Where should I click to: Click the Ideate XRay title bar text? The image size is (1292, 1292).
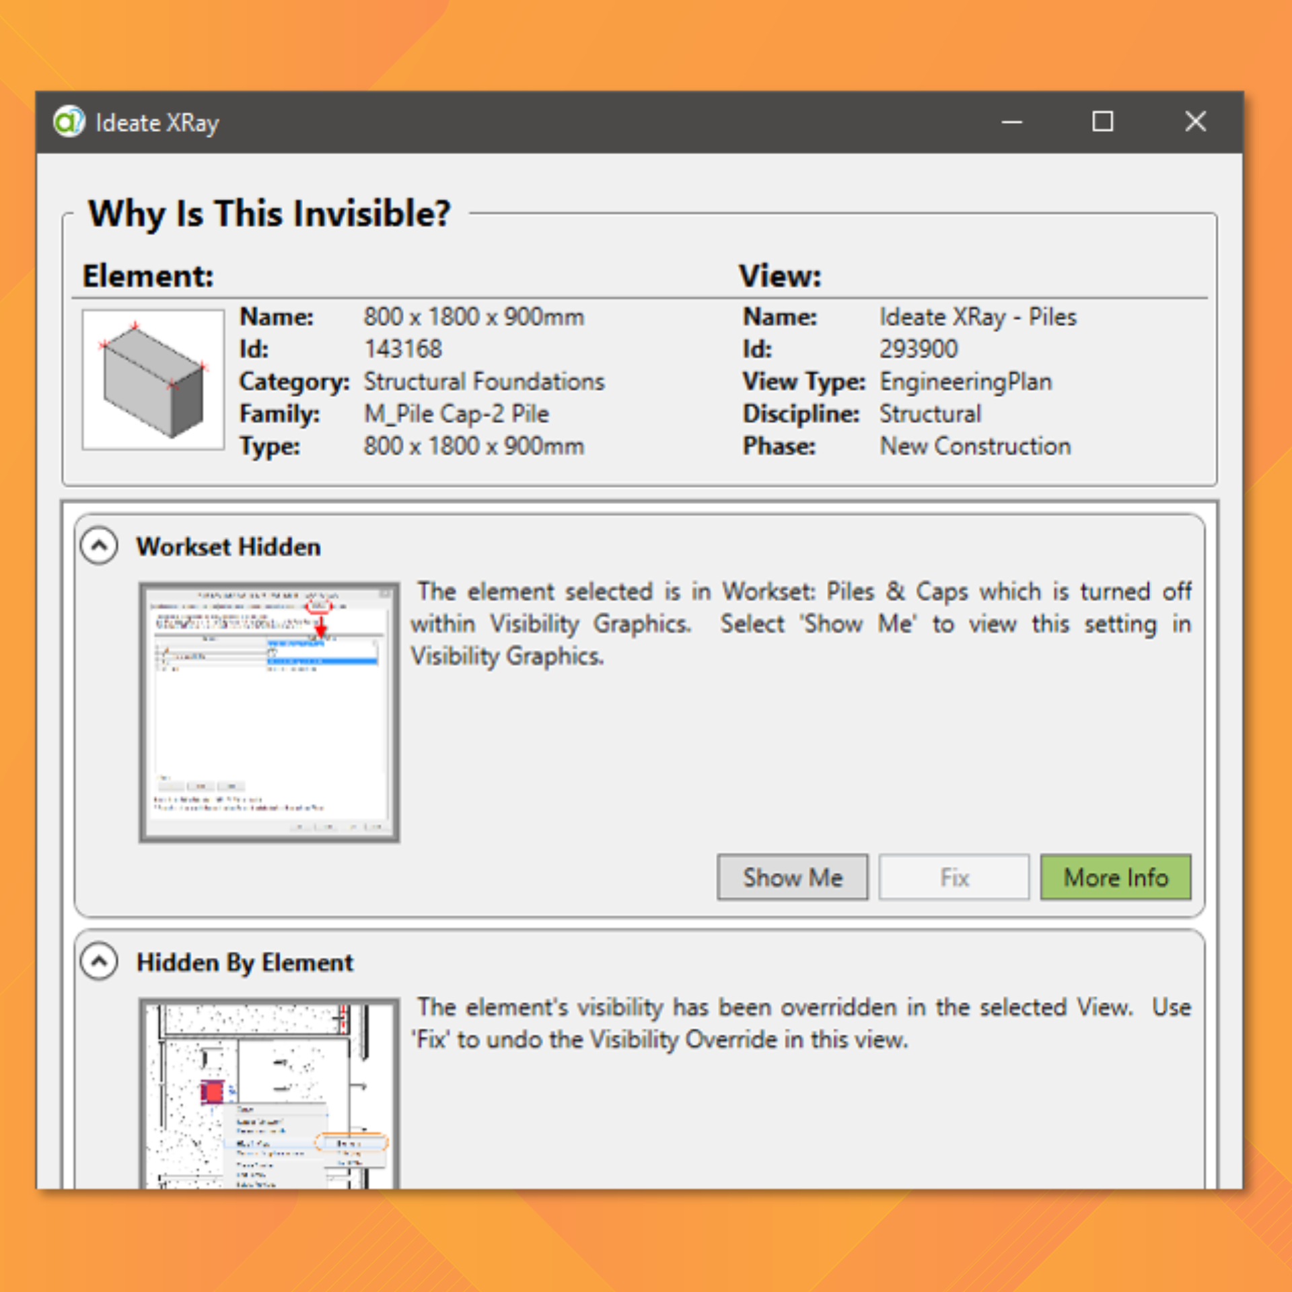[157, 123]
